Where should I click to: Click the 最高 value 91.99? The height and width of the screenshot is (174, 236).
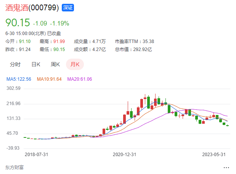(x=59, y=42)
